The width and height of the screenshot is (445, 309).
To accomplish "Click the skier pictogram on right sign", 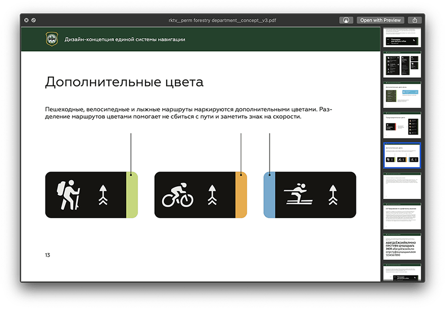I will [297, 195].
